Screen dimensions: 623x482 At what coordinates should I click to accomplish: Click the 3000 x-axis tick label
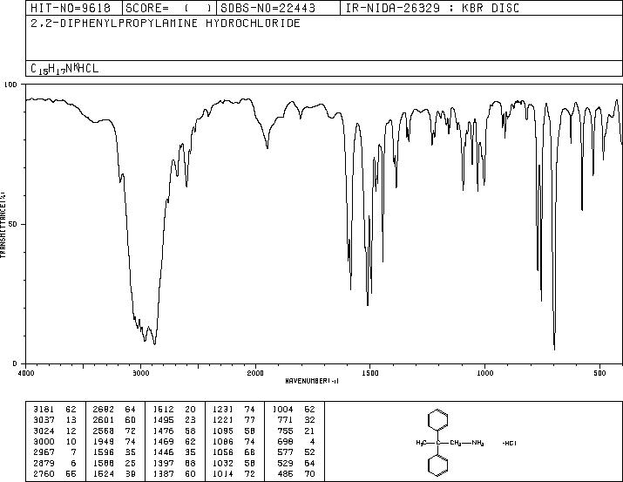(x=140, y=373)
